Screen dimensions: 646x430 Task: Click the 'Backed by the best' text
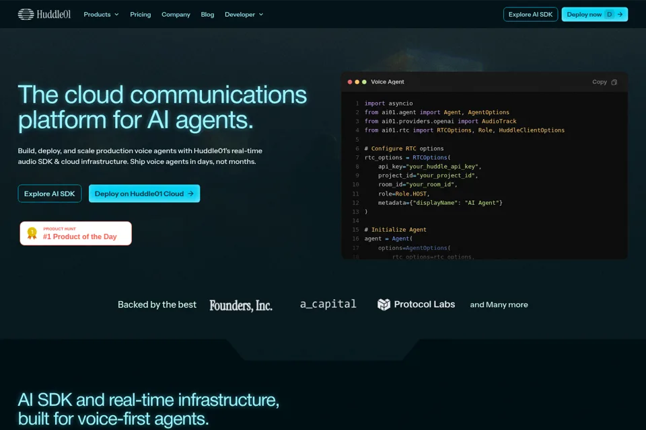(x=157, y=305)
